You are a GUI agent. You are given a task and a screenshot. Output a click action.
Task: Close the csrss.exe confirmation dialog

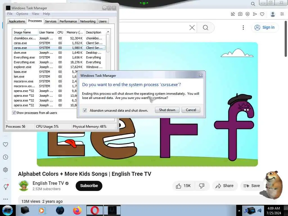(201, 75)
